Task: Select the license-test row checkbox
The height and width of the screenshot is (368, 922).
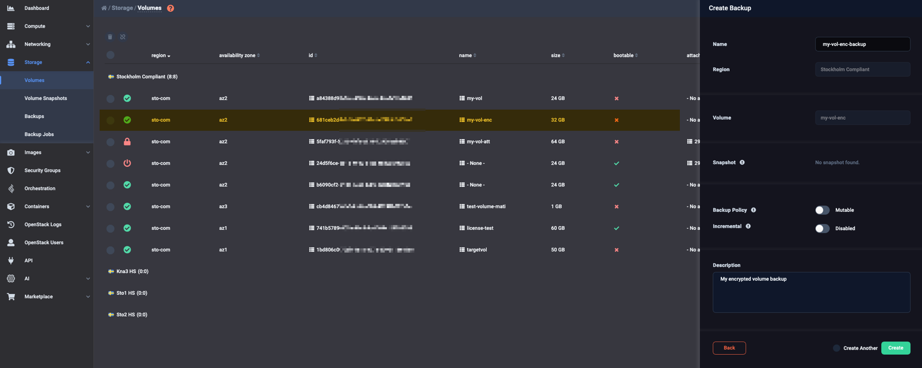Action: [110, 228]
